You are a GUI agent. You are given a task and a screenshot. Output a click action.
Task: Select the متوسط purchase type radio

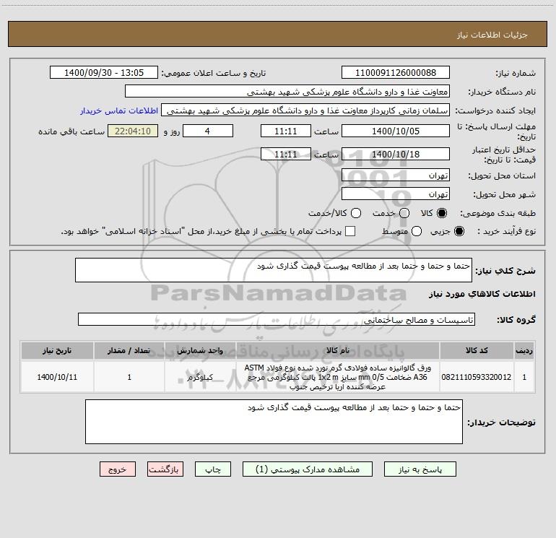point(417,231)
